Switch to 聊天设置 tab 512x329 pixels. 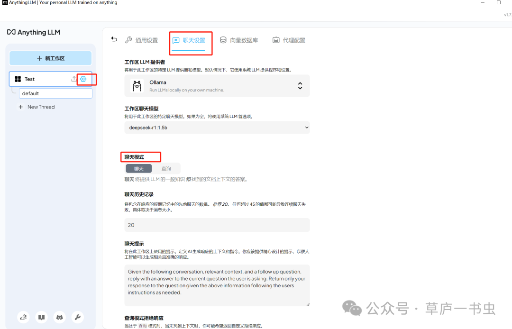tap(189, 40)
